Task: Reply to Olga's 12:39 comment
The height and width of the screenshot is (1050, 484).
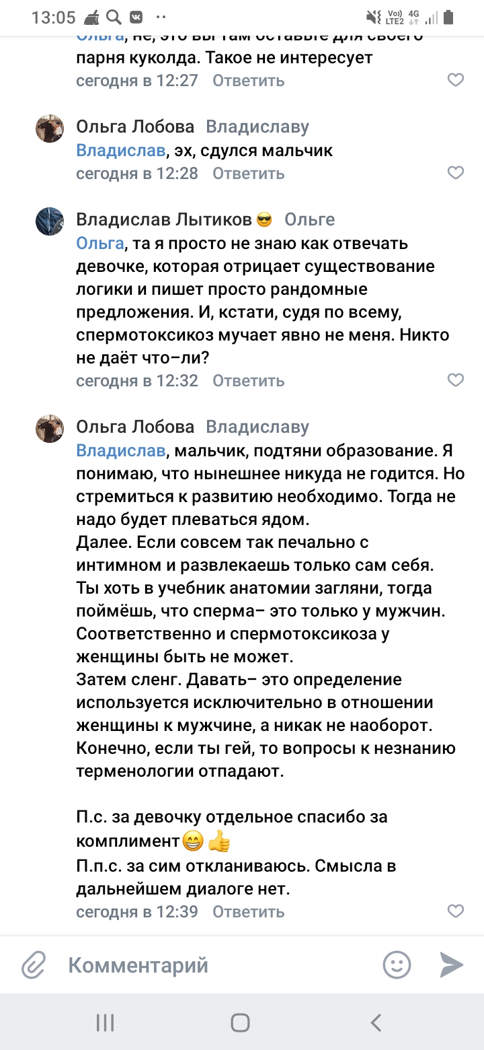Action: pyautogui.click(x=249, y=912)
